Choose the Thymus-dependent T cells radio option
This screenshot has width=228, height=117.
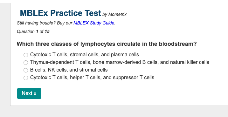pos(26,63)
